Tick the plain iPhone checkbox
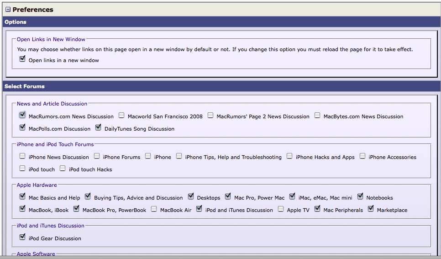The height and width of the screenshot is (259, 441). click(x=148, y=156)
